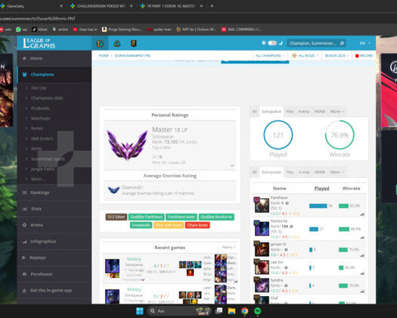Open the Pantheon champion portrait

click(262, 205)
